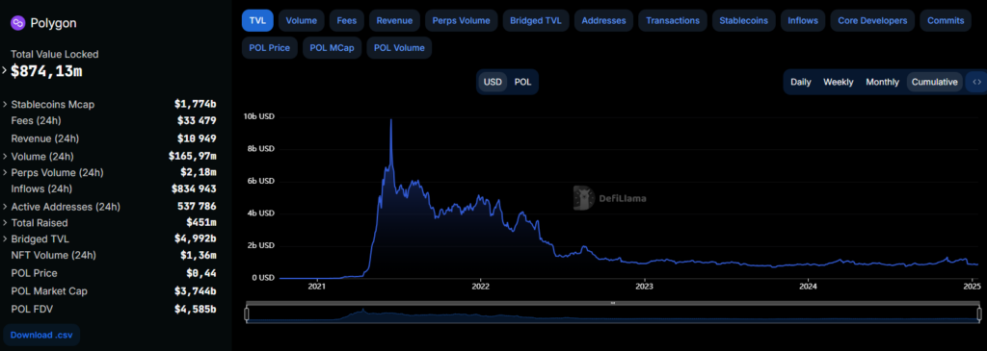Click the $1,774b stablecoins value
This screenshot has height=351, width=987.
pyautogui.click(x=195, y=104)
